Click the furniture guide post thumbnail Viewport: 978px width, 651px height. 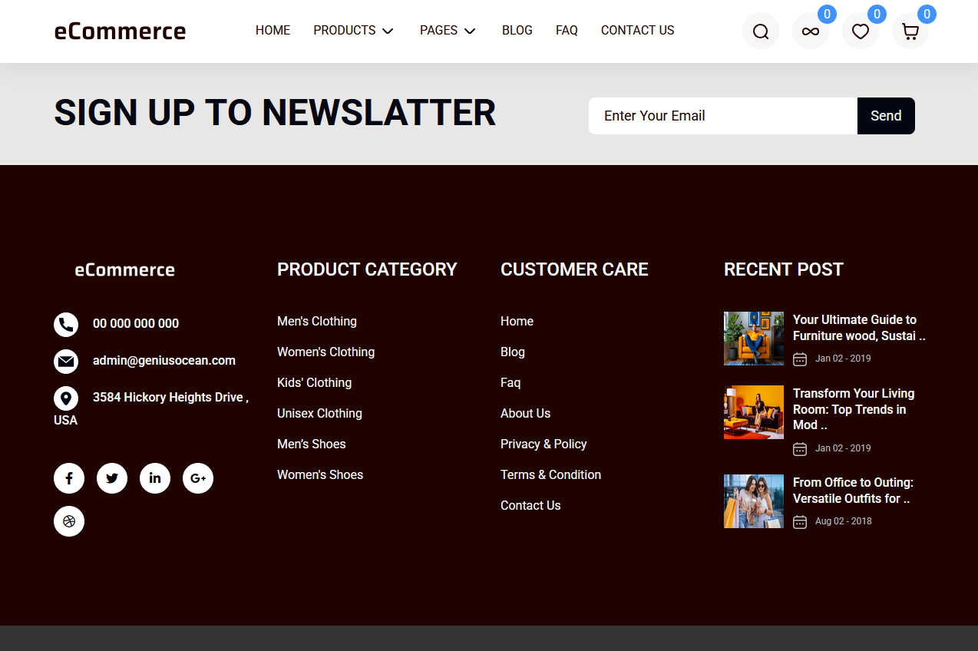pyautogui.click(x=753, y=339)
